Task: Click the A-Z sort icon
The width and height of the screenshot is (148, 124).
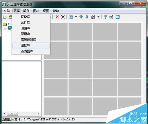Action: pos(93,17)
